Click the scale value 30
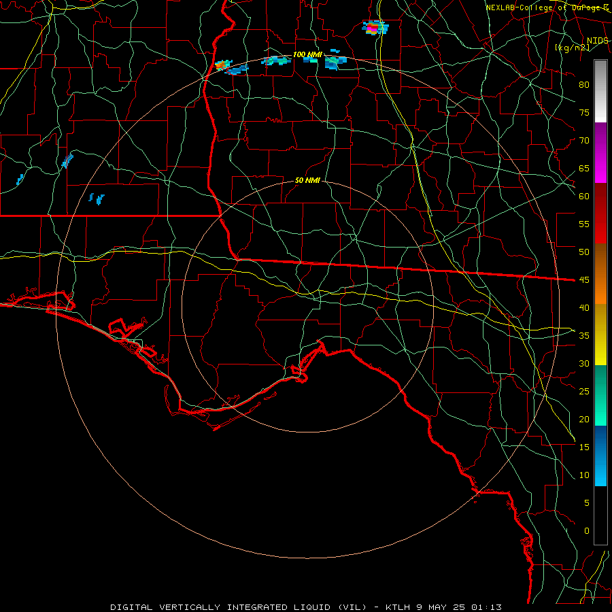 [584, 363]
